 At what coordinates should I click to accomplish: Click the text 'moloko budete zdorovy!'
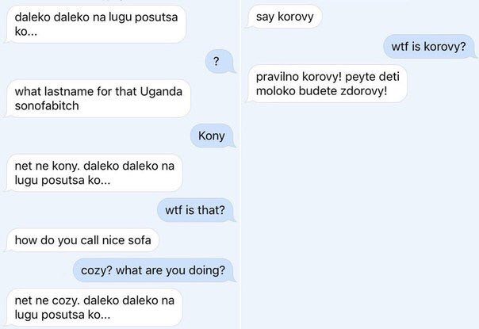click(x=322, y=90)
